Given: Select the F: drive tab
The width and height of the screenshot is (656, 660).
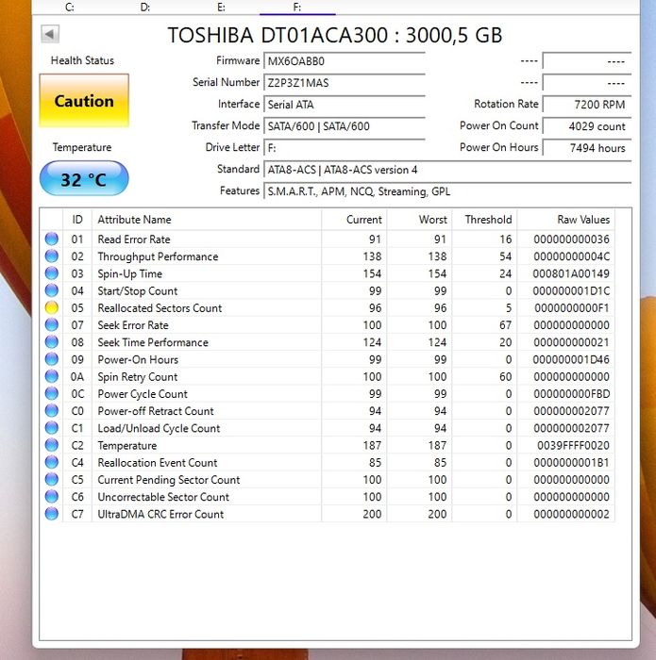Looking at the screenshot, I should click(x=297, y=8).
